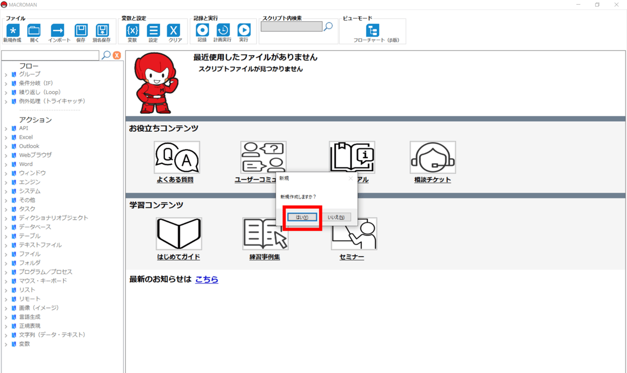Expand the API tree node
Image resolution: width=627 pixels, height=373 pixels.
click(x=6, y=129)
